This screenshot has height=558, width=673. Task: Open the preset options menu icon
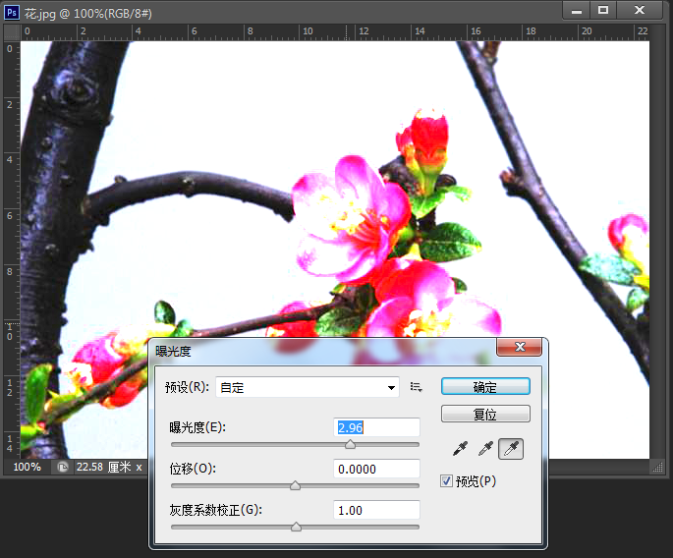(416, 387)
